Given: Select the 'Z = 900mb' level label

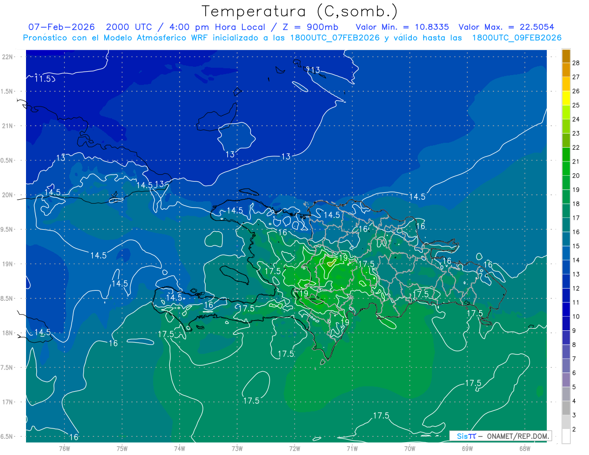Looking at the screenshot, I should pos(311,27).
